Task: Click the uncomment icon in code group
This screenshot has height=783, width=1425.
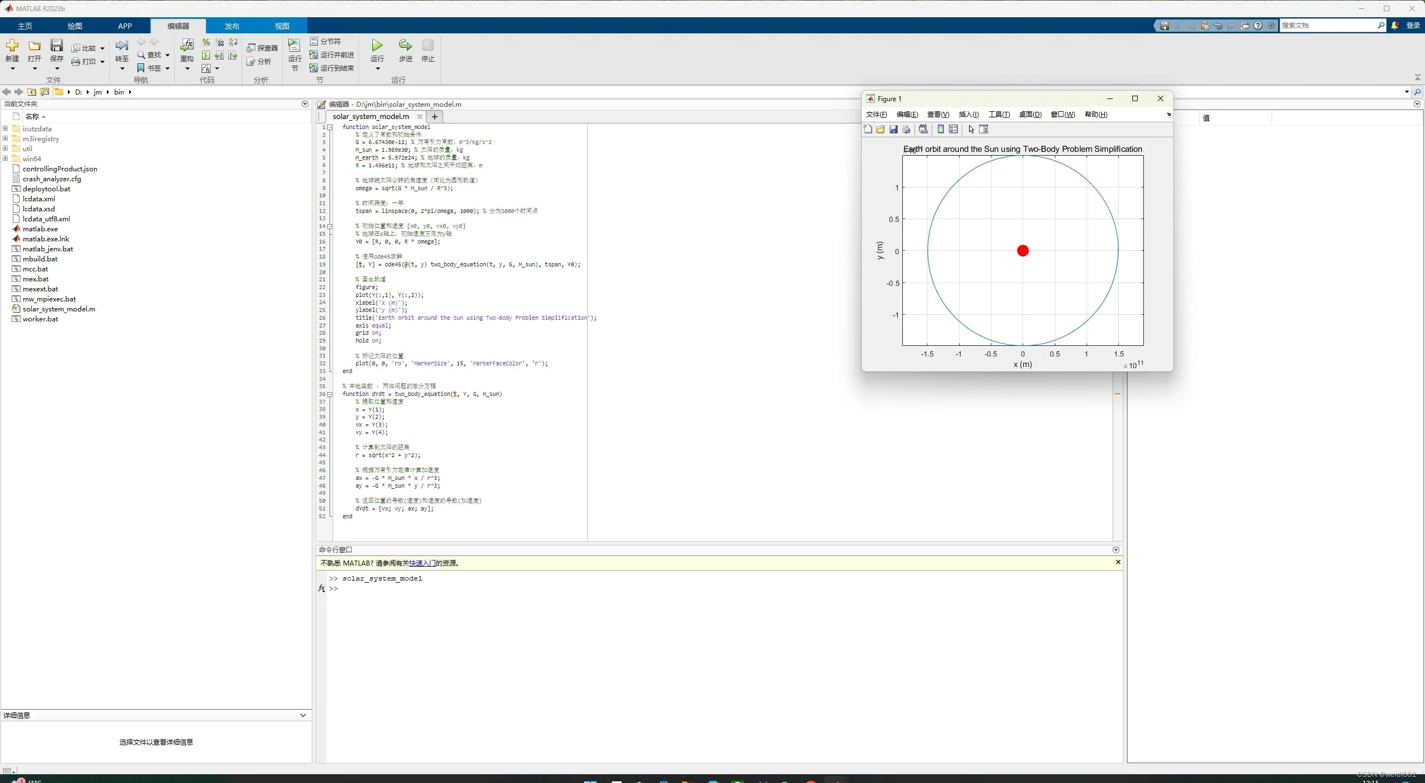Action: point(219,42)
